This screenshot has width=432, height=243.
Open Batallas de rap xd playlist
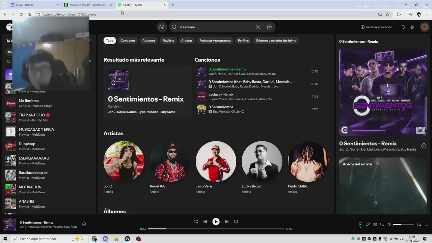click(x=49, y=175)
